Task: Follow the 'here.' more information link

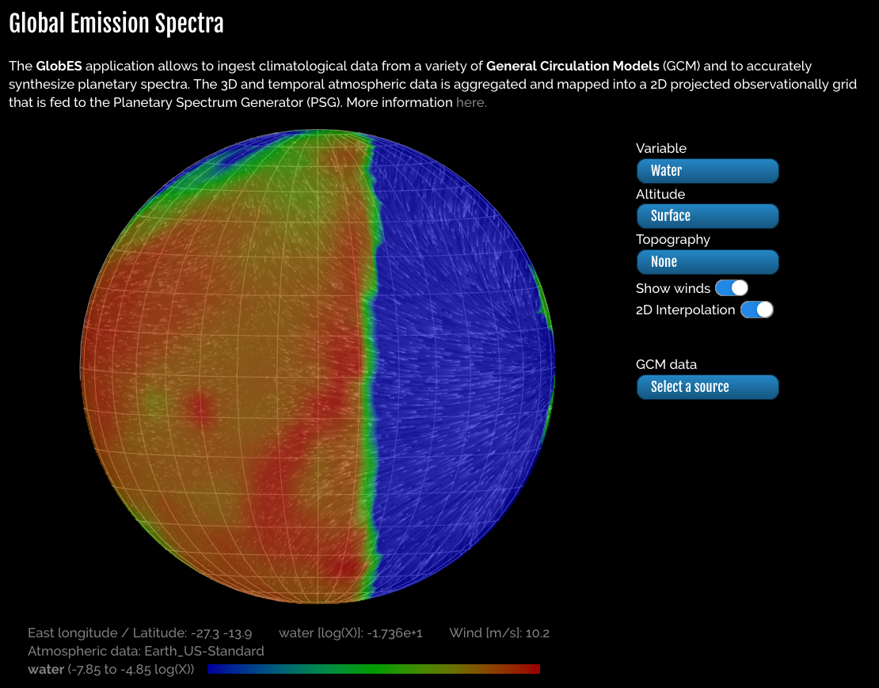Action: [471, 103]
